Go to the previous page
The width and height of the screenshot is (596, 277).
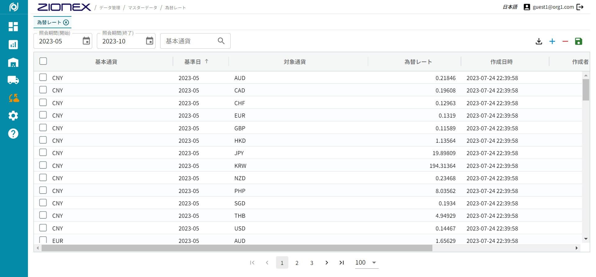[x=267, y=263]
